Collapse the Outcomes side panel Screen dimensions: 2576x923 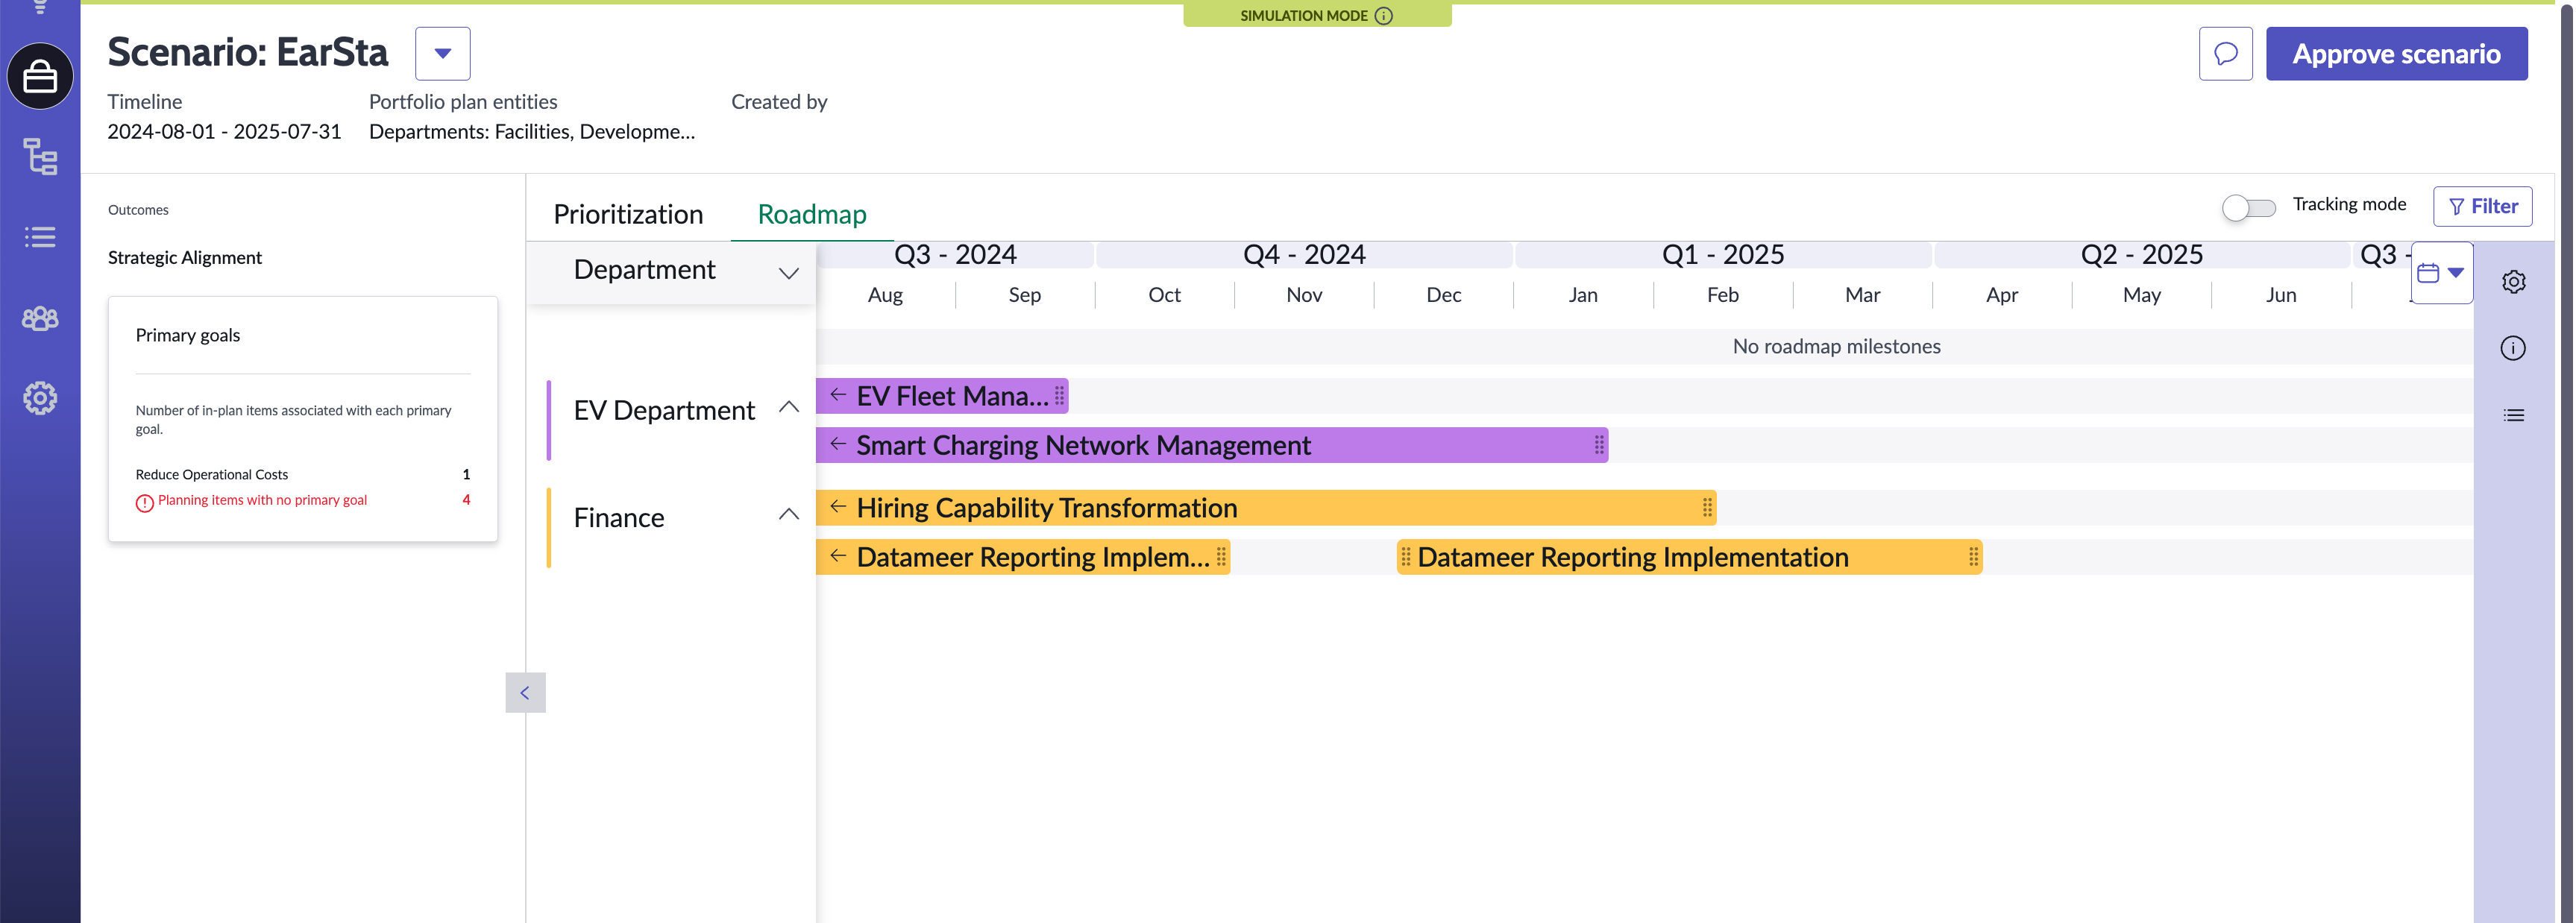coord(525,692)
